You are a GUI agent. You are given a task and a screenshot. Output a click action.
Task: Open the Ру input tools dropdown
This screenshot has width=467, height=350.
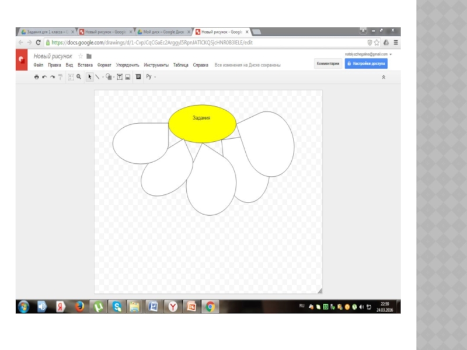click(x=151, y=76)
